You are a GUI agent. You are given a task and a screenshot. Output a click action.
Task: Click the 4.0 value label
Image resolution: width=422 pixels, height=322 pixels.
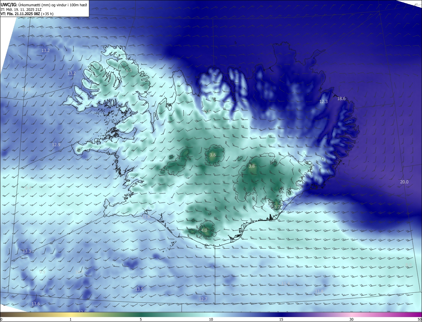[x=204, y=230]
